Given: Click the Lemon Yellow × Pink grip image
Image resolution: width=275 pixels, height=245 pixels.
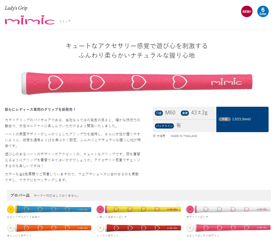Looking at the screenshot, I should click(143, 209).
